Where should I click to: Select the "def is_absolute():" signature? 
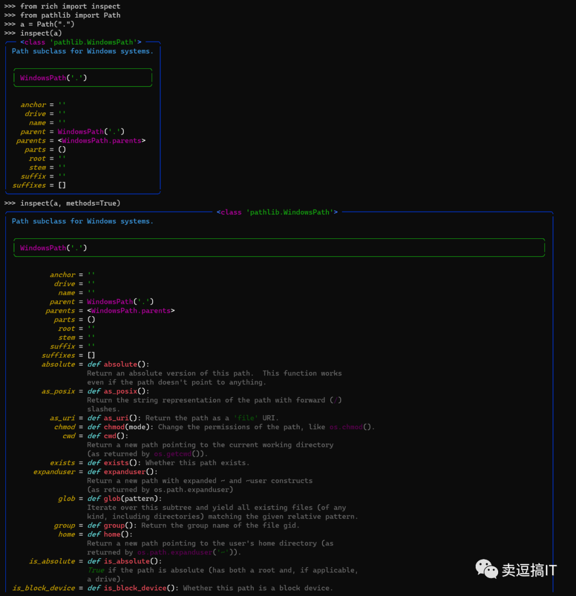124,561
